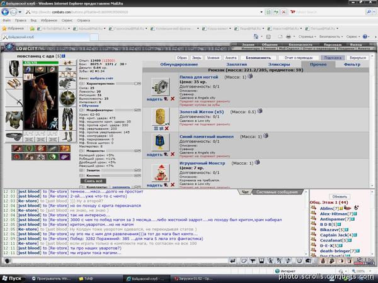This screenshot has height=283, width=378.
Task: Delete the Пилка для ногтей item
Action: (x=173, y=99)
